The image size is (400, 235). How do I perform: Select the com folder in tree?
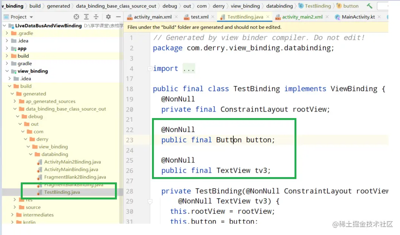point(38,132)
